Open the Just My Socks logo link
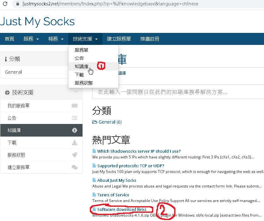This screenshot has width=264, height=221. [x=37, y=21]
